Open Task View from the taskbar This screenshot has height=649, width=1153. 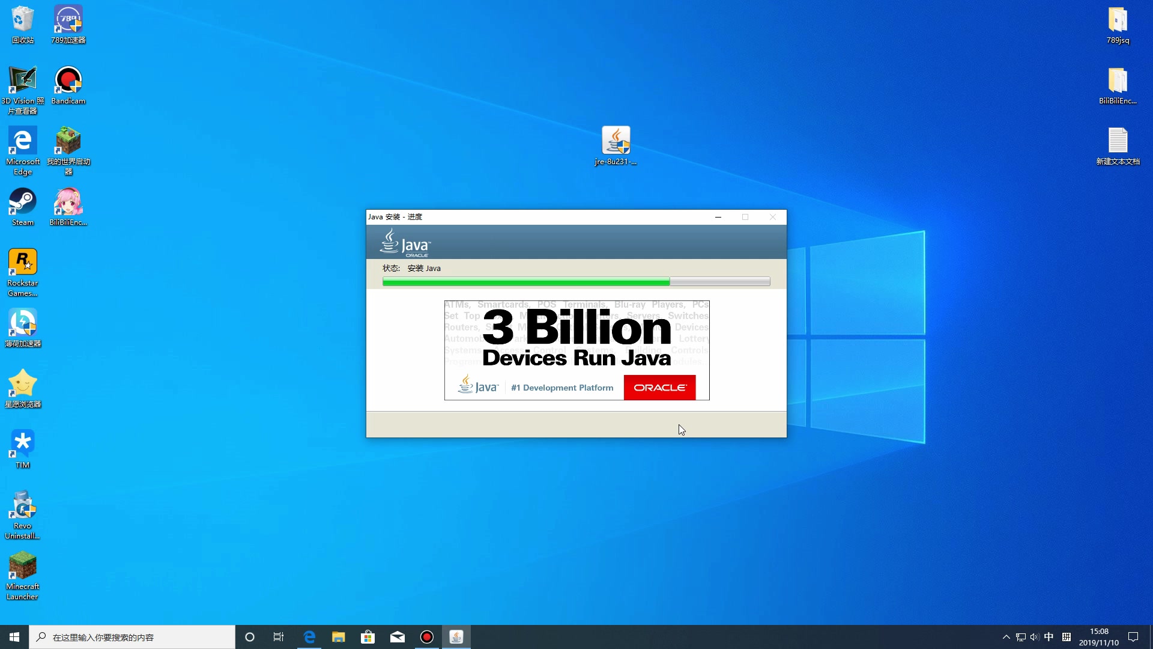coord(279,637)
